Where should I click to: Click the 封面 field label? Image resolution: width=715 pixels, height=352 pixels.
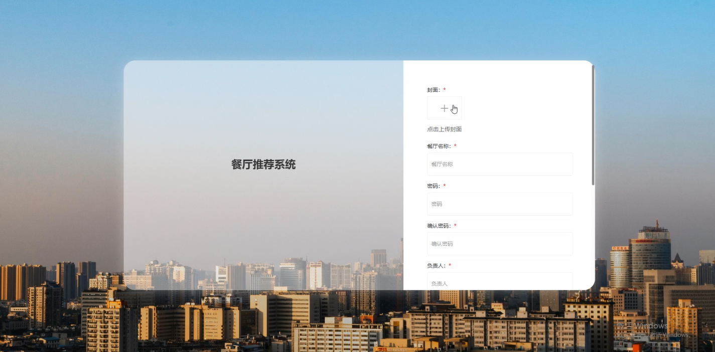point(433,90)
